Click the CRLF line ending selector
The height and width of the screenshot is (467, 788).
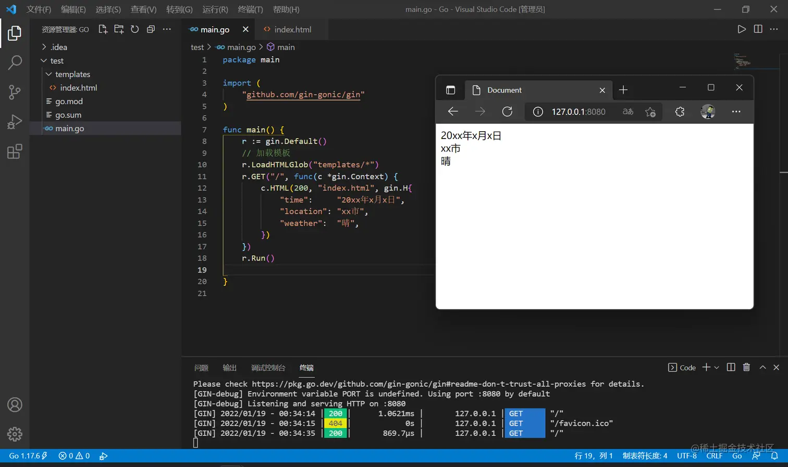714,456
